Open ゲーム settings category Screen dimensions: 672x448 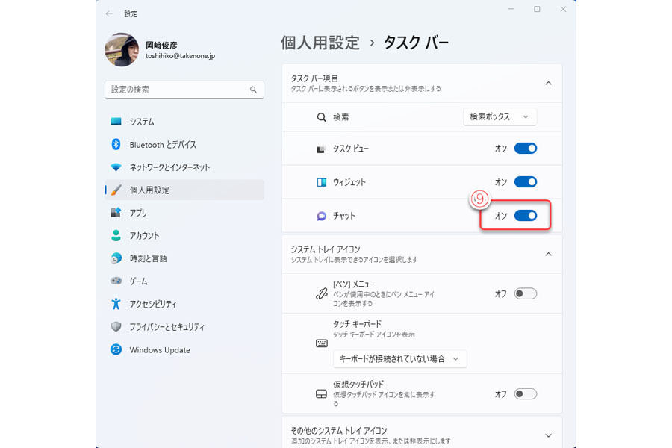click(x=184, y=281)
